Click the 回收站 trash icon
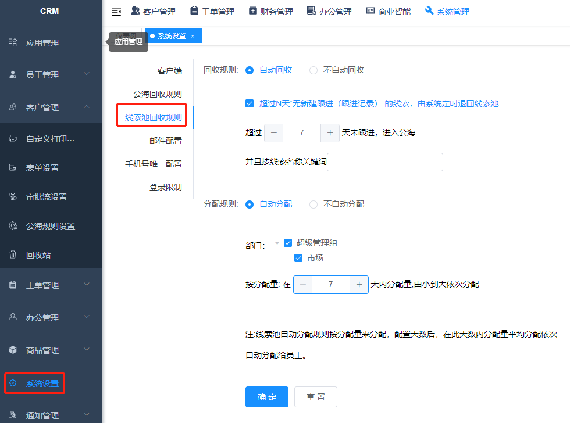 [x=13, y=255]
